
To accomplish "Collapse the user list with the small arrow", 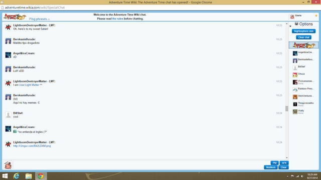I will pos(290,26).
